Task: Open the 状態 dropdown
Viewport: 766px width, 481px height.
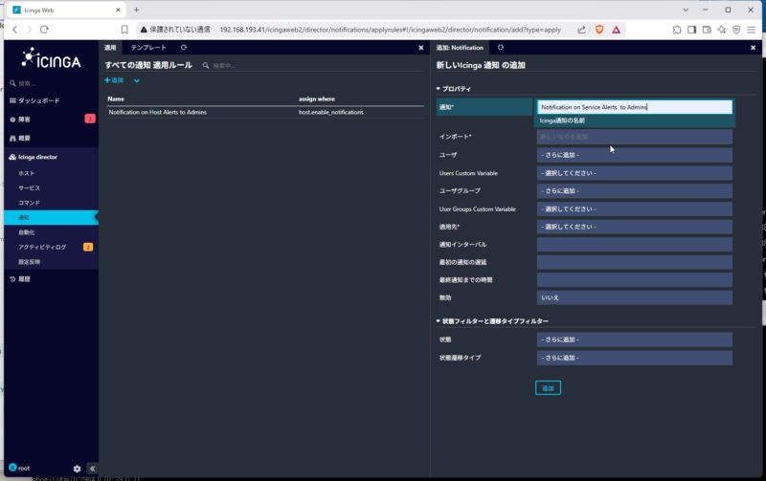Action: 635,339
